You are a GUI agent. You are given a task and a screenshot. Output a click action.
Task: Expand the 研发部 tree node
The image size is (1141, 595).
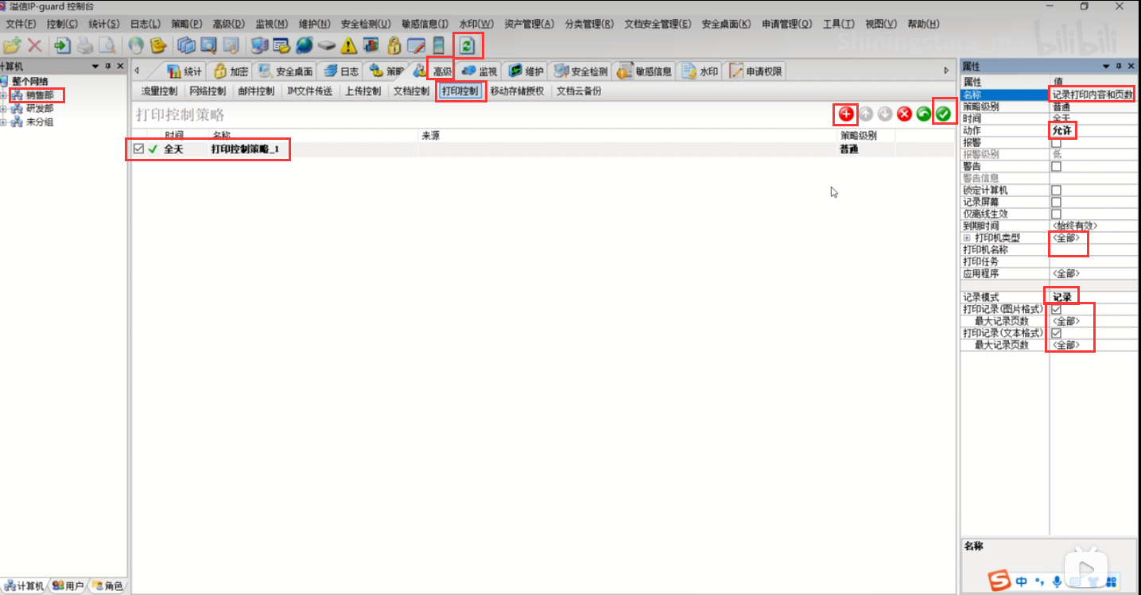click(4, 109)
